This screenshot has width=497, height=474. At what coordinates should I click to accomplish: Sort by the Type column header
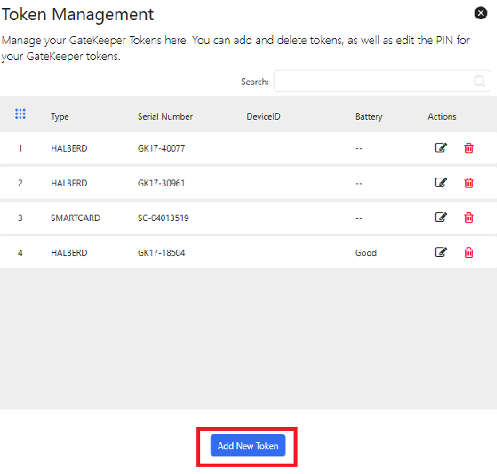[x=60, y=117]
